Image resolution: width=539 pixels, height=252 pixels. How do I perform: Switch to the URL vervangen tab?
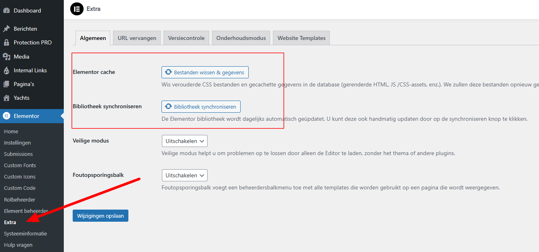point(137,38)
